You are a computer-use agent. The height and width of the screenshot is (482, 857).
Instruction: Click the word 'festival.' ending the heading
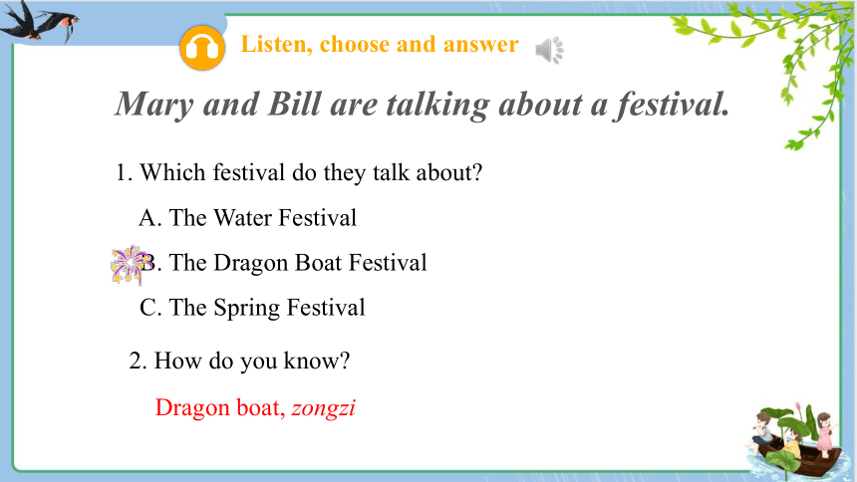[x=672, y=104]
